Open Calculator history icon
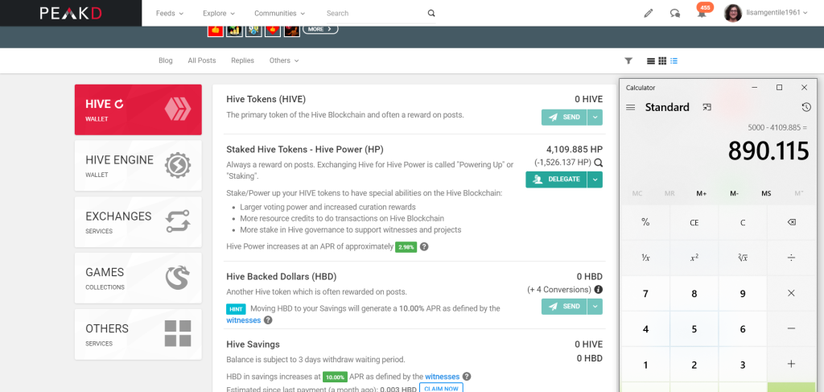The image size is (824, 392). 806,107
